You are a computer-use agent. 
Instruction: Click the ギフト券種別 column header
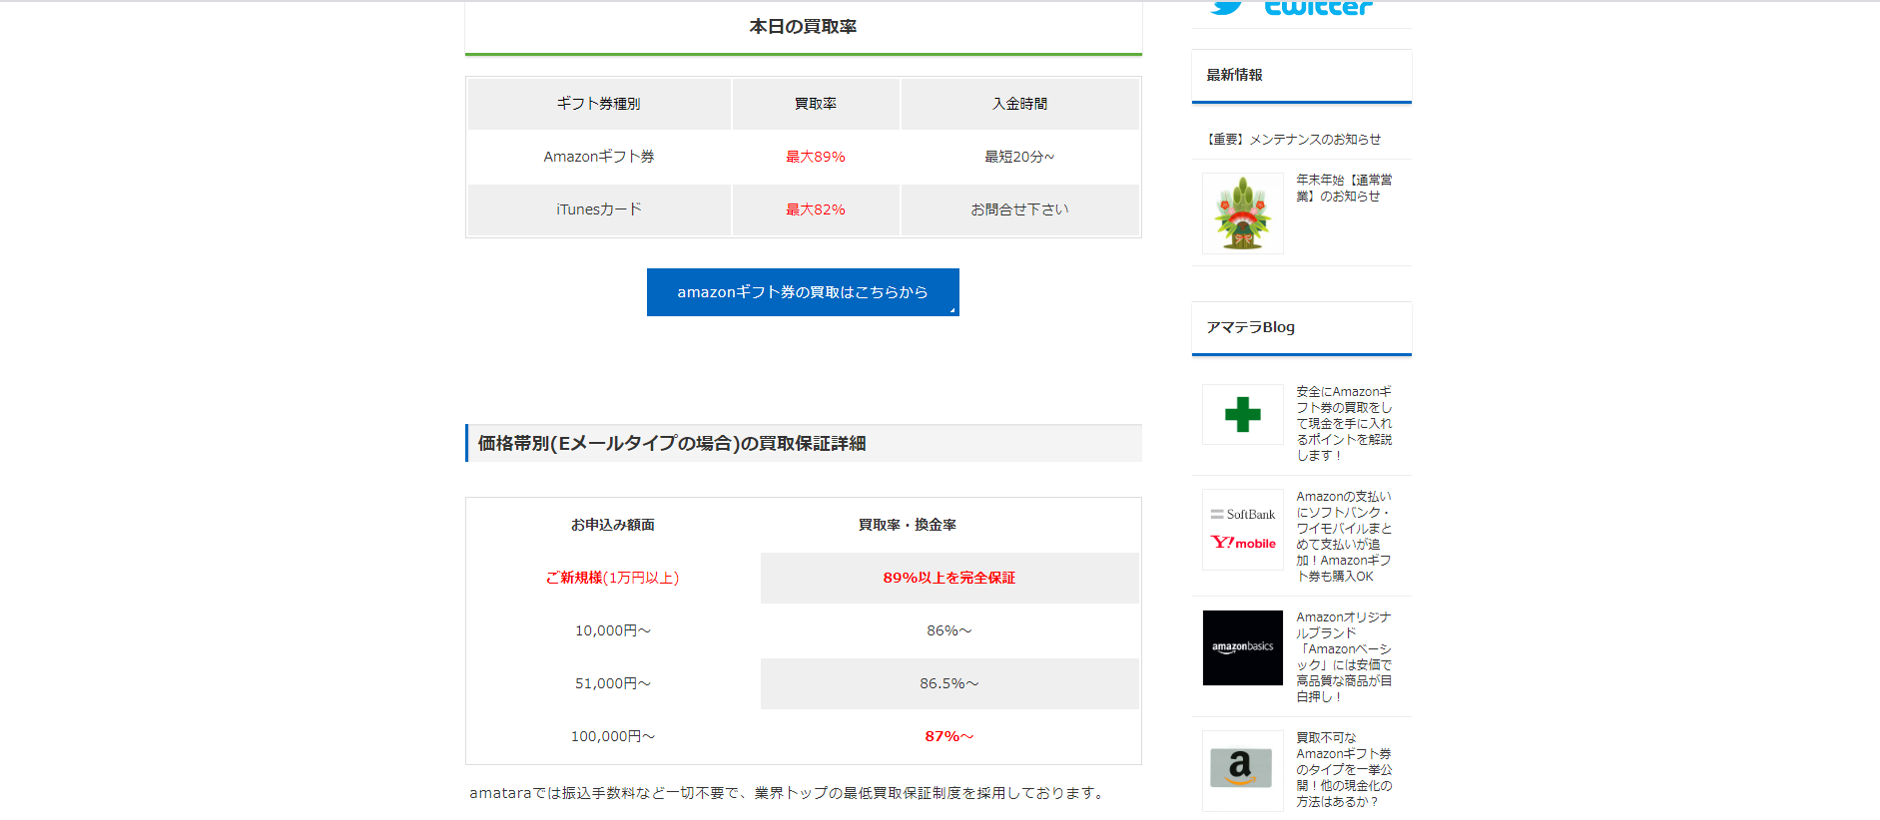[x=599, y=104]
